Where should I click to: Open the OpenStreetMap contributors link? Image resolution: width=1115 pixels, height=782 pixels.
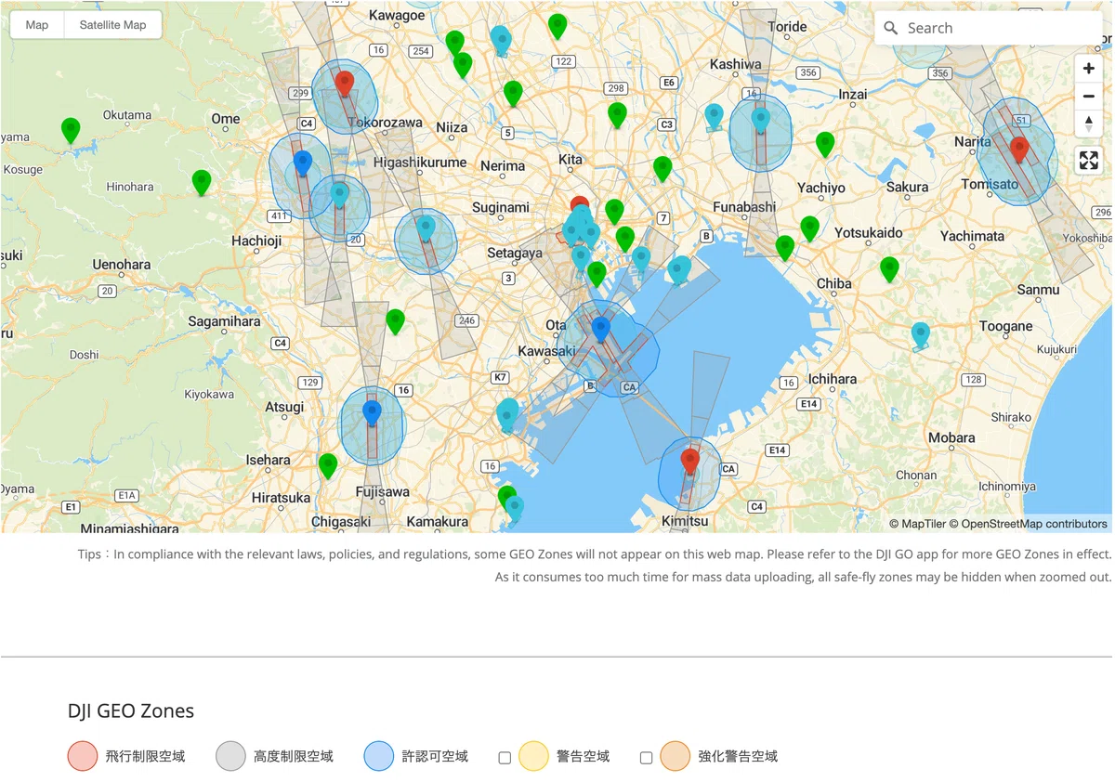pos(1029,524)
